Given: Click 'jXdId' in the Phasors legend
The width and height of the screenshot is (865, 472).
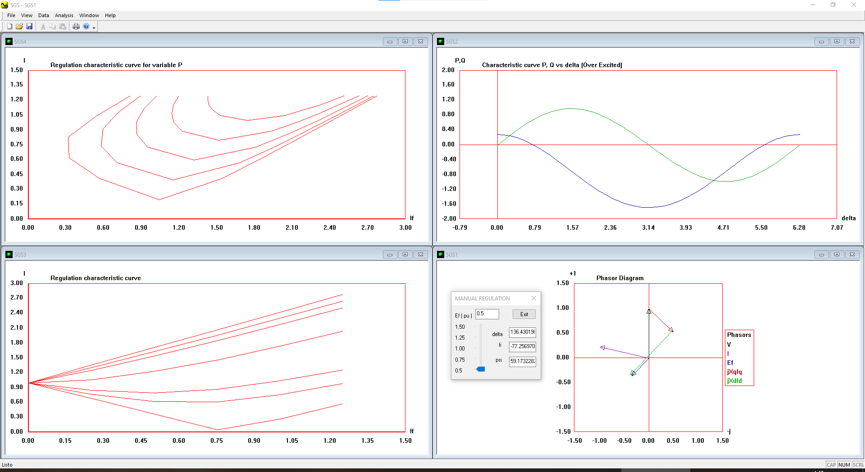Looking at the screenshot, I should point(734,381).
